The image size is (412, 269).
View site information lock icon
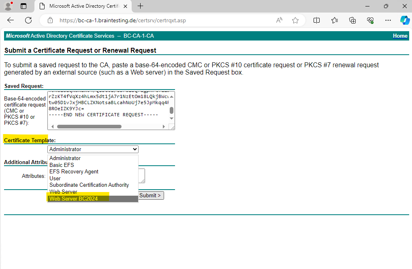pos(50,20)
